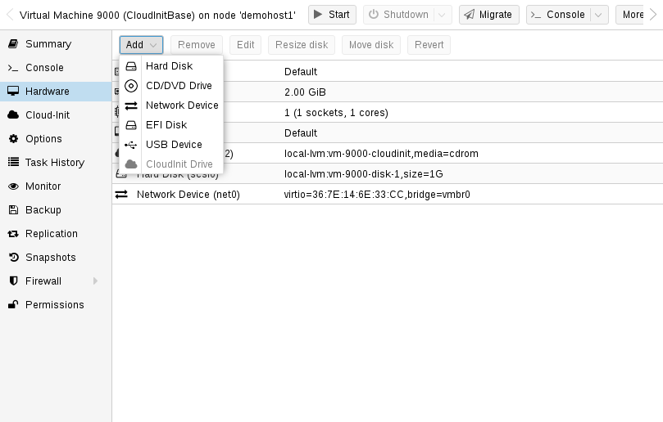Expand the Shutdown dropdown arrow
This screenshot has height=422, width=663.
(x=443, y=15)
